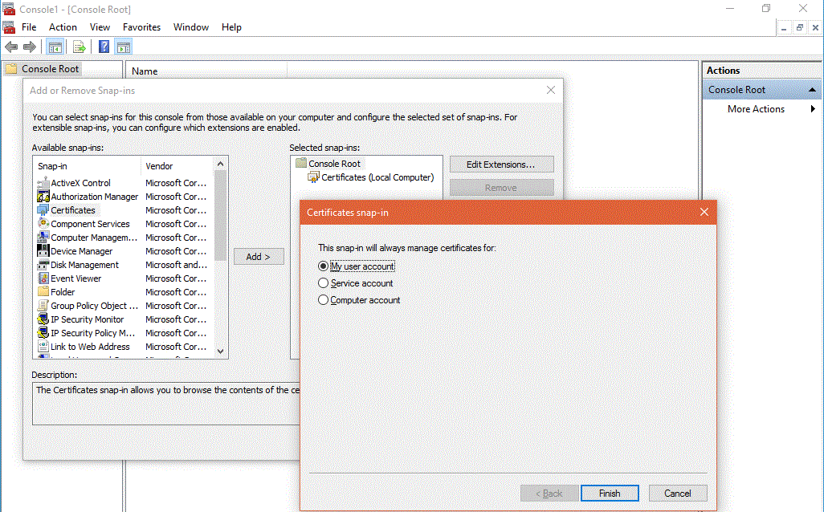824x512 pixels.
Task: Open the Favorites menu
Action: click(x=141, y=27)
